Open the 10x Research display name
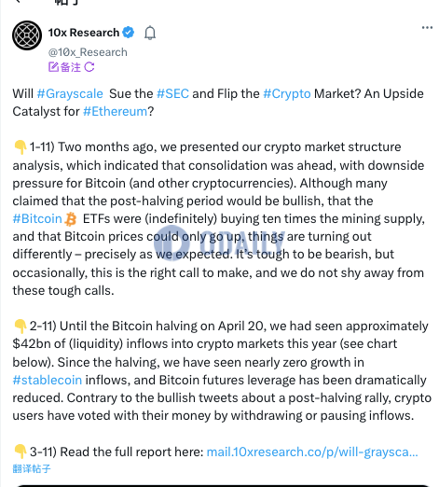 coord(84,33)
